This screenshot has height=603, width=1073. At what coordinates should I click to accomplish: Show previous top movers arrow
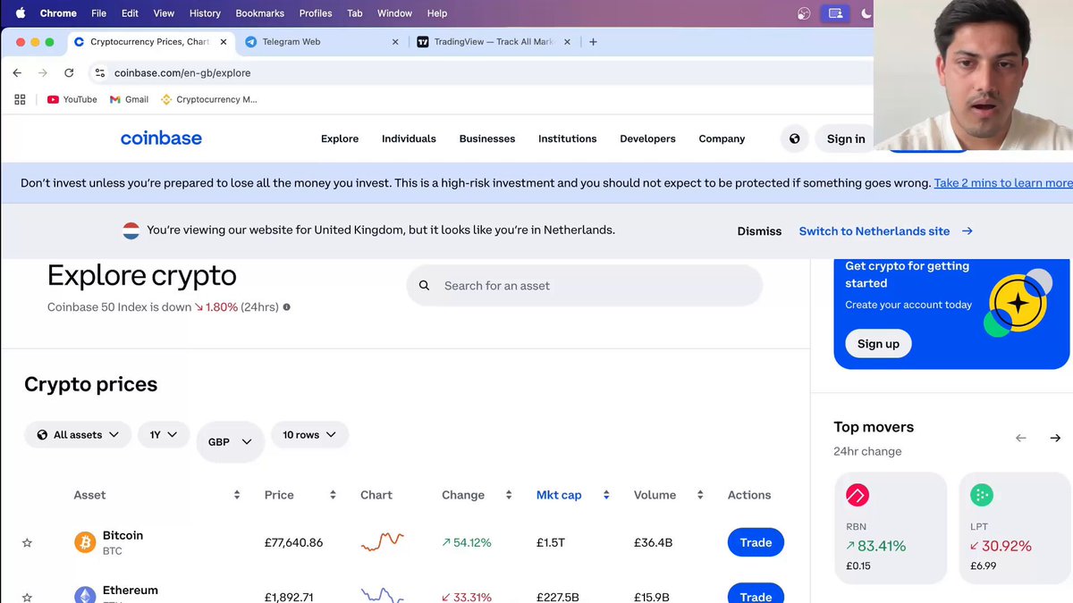1021,438
